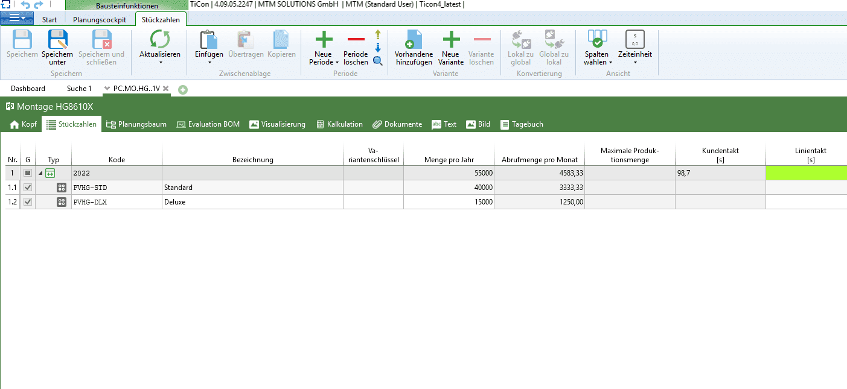Click Periode löschen red minus icon
Image resolution: width=847 pixels, height=389 pixels.
tap(356, 40)
